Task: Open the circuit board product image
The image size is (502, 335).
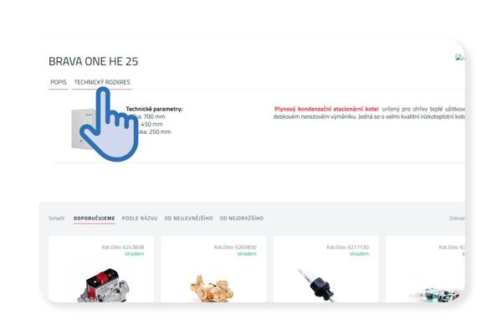Action: pyautogui.click(x=436, y=295)
